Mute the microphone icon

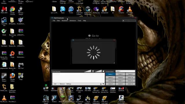point(93,71)
